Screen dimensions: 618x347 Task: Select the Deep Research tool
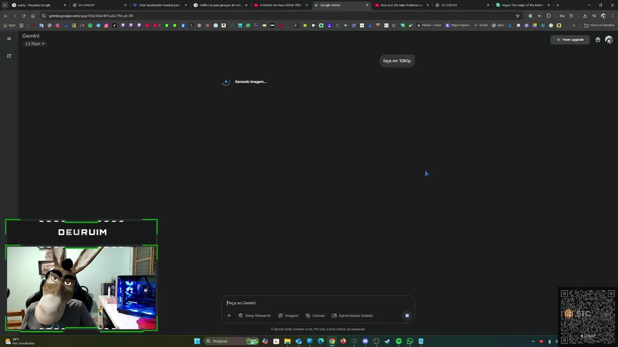click(x=254, y=316)
